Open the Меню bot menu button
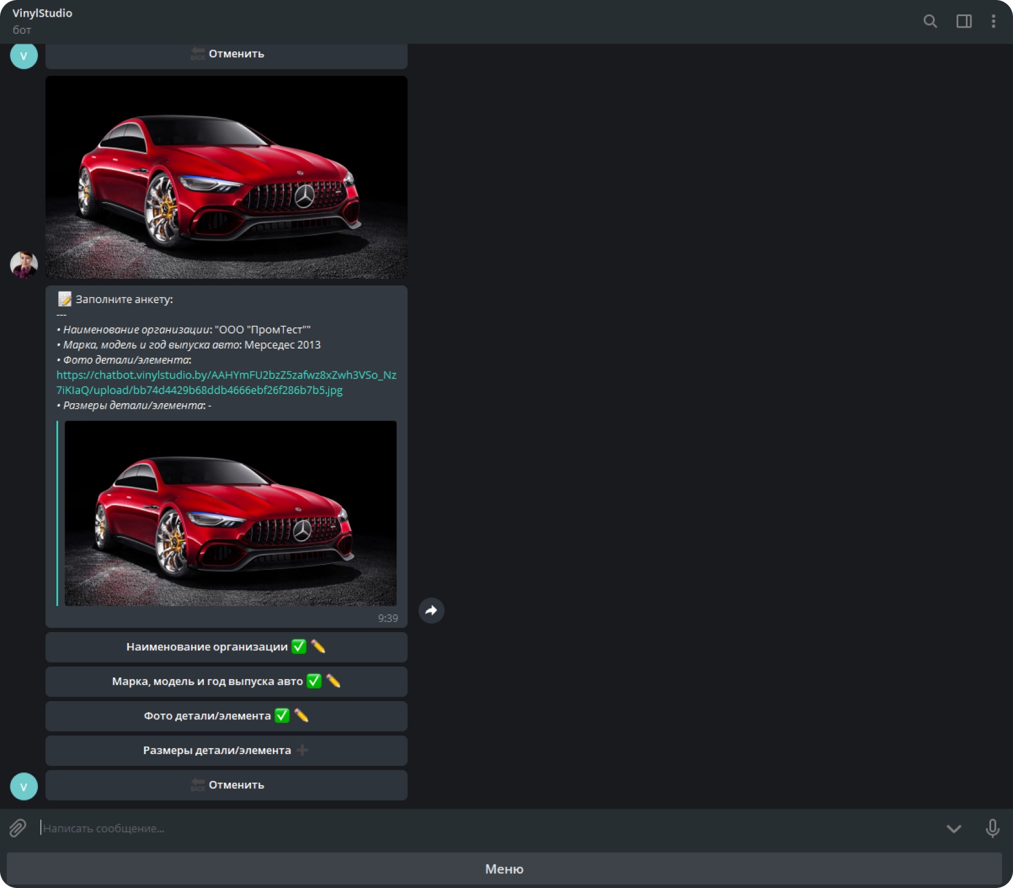 [504, 868]
